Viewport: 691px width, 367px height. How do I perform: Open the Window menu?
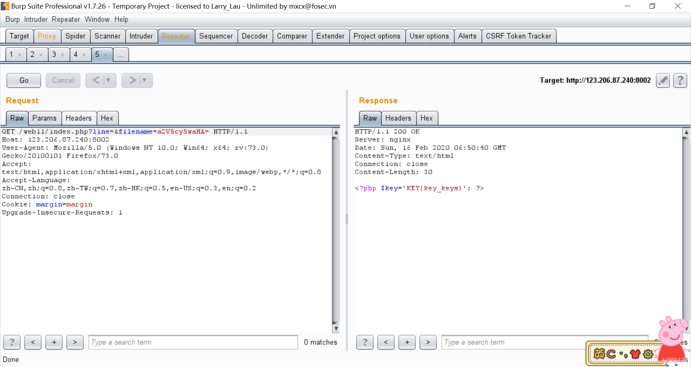[x=97, y=19]
